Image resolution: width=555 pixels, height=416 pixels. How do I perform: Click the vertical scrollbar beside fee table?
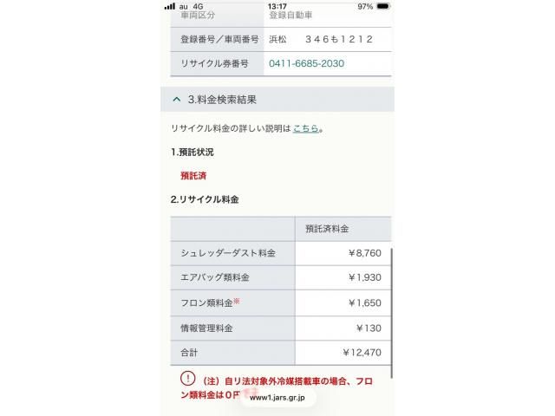[x=392, y=313]
